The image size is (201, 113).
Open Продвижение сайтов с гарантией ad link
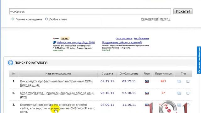[122, 42]
